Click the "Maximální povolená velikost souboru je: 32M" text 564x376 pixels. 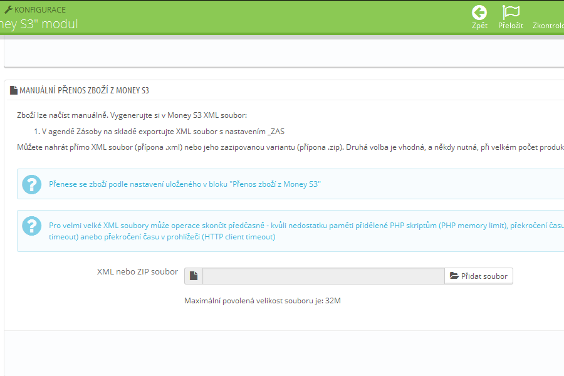pos(263,301)
